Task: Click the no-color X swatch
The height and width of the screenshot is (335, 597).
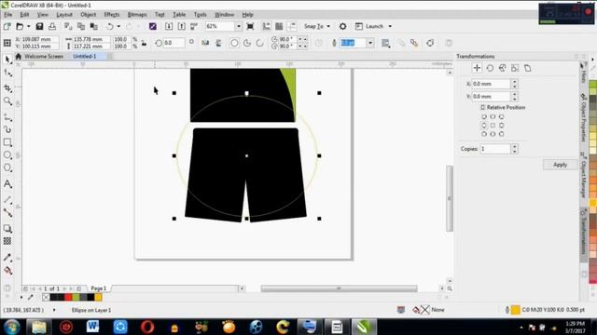Action: pyautogui.click(x=46, y=297)
